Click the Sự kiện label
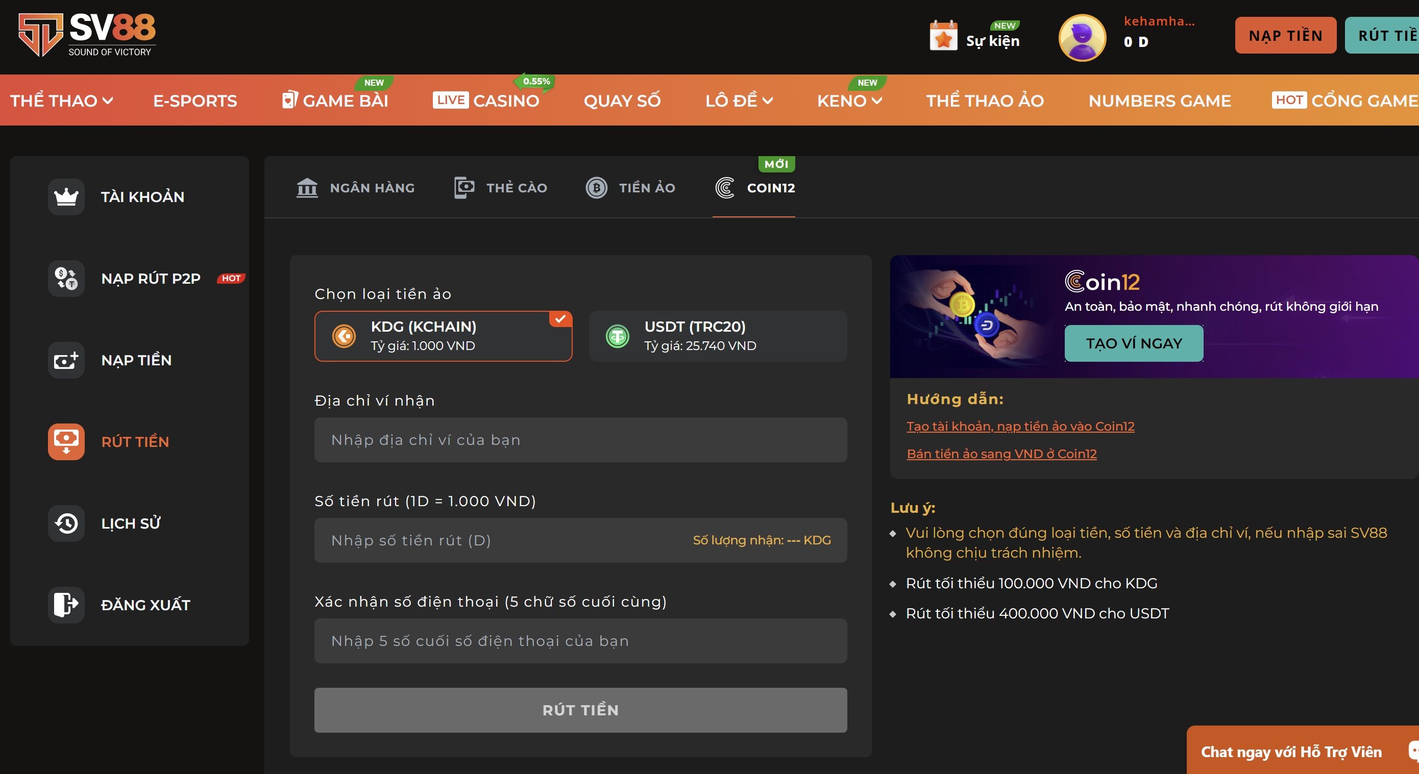The width and height of the screenshot is (1419, 774). click(x=993, y=41)
